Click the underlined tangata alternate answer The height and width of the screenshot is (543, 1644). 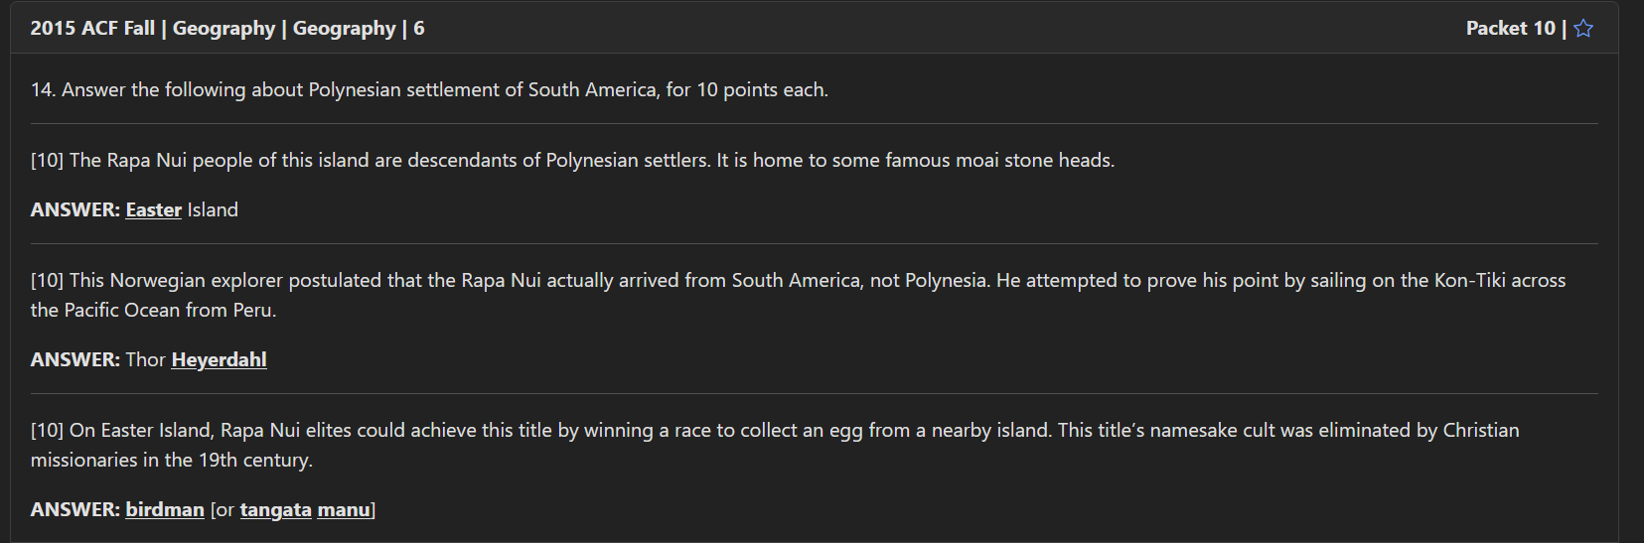click(x=275, y=510)
